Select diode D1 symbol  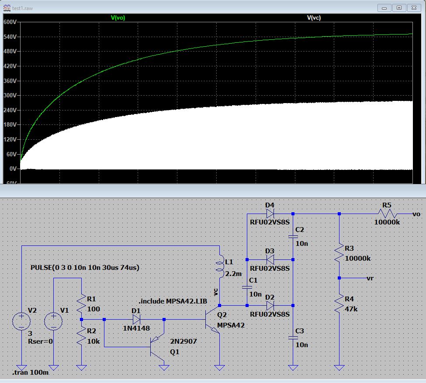tap(136, 319)
